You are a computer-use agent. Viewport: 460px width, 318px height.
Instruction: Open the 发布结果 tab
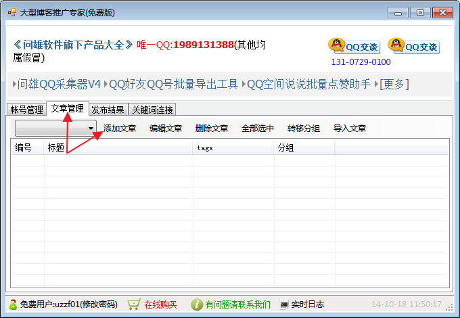pos(108,110)
